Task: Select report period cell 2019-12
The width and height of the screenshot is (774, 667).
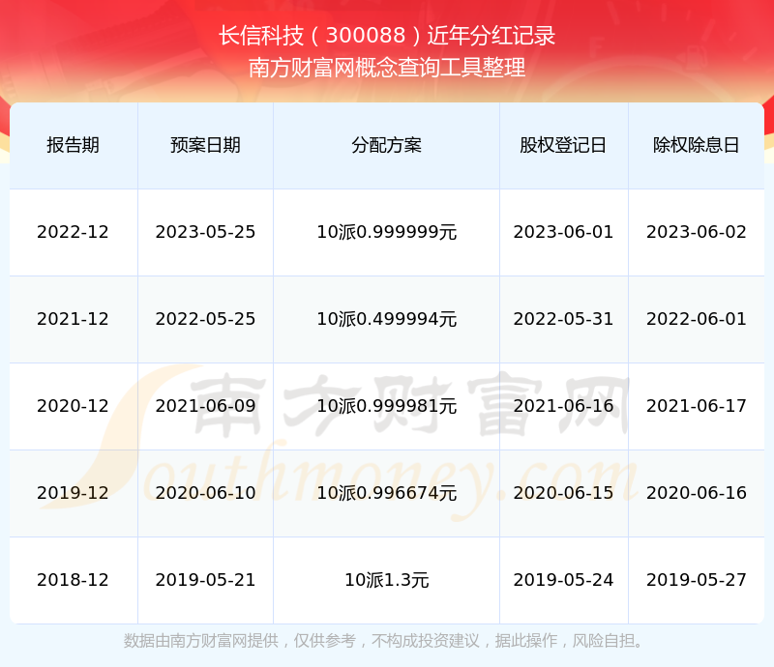Action: (74, 492)
